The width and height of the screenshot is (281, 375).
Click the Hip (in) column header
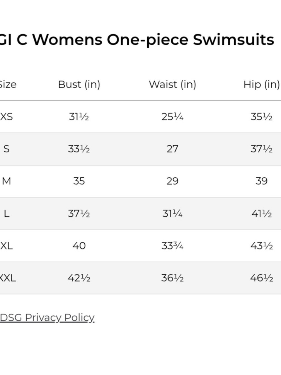(262, 84)
